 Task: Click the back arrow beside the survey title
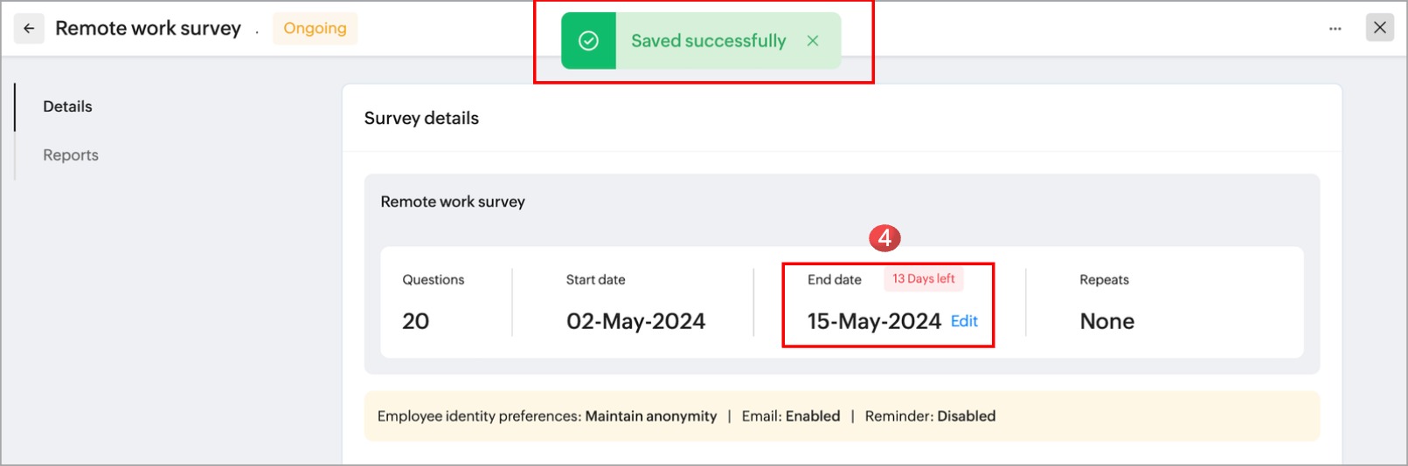click(x=29, y=29)
